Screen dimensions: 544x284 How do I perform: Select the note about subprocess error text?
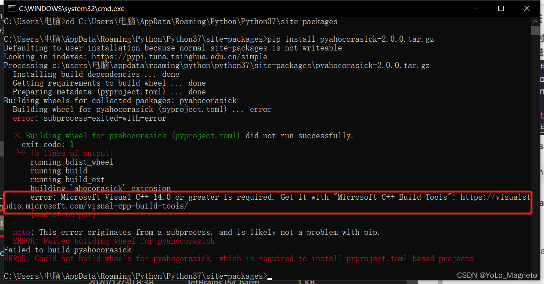pos(193,232)
